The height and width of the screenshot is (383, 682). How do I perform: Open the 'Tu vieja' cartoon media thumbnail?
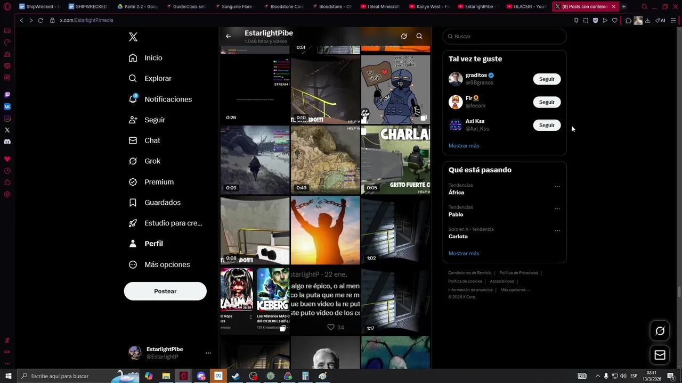[395, 89]
